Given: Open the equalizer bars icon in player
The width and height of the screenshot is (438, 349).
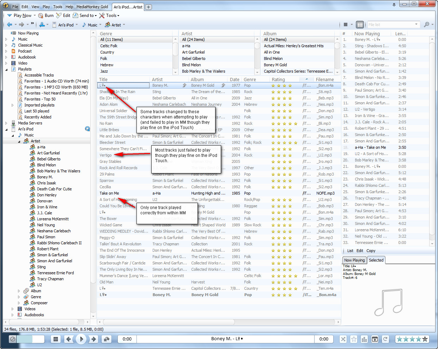Looking at the screenshot, I should pyautogui.click(x=364, y=339).
